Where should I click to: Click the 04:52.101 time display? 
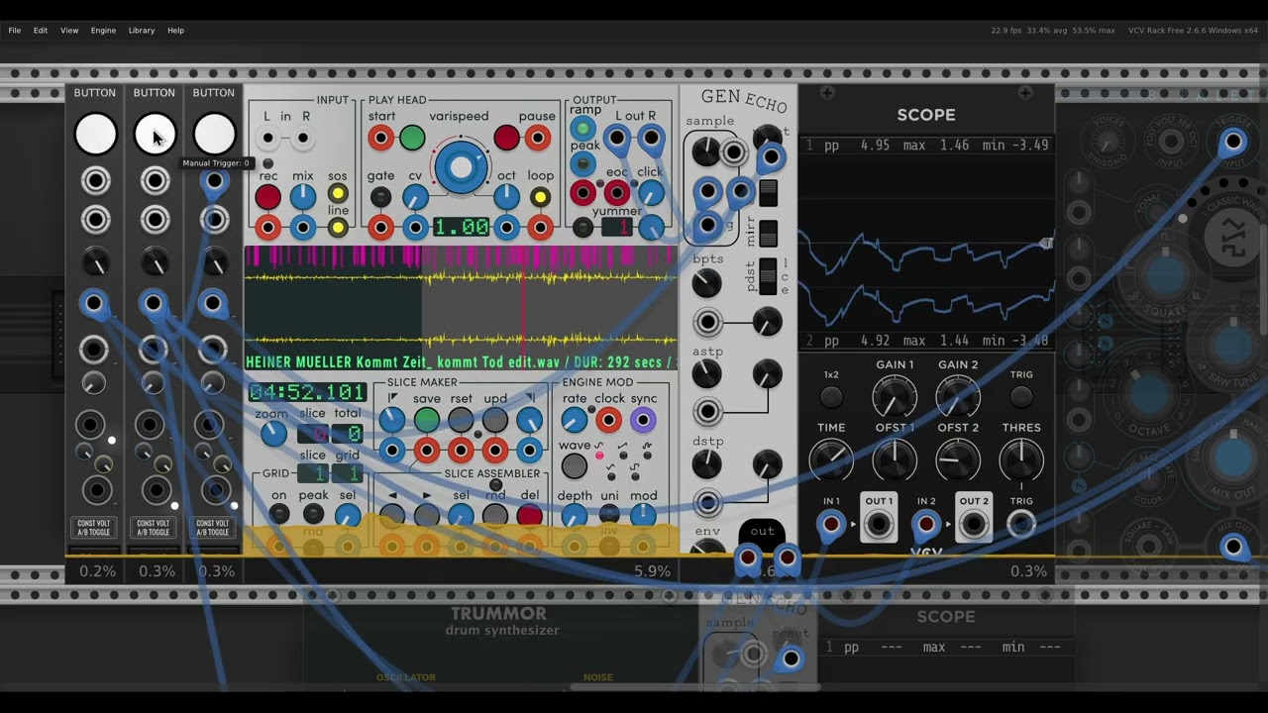[307, 392]
